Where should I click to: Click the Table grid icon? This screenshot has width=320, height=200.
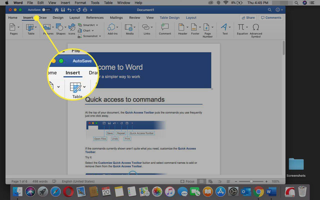(x=30, y=27)
